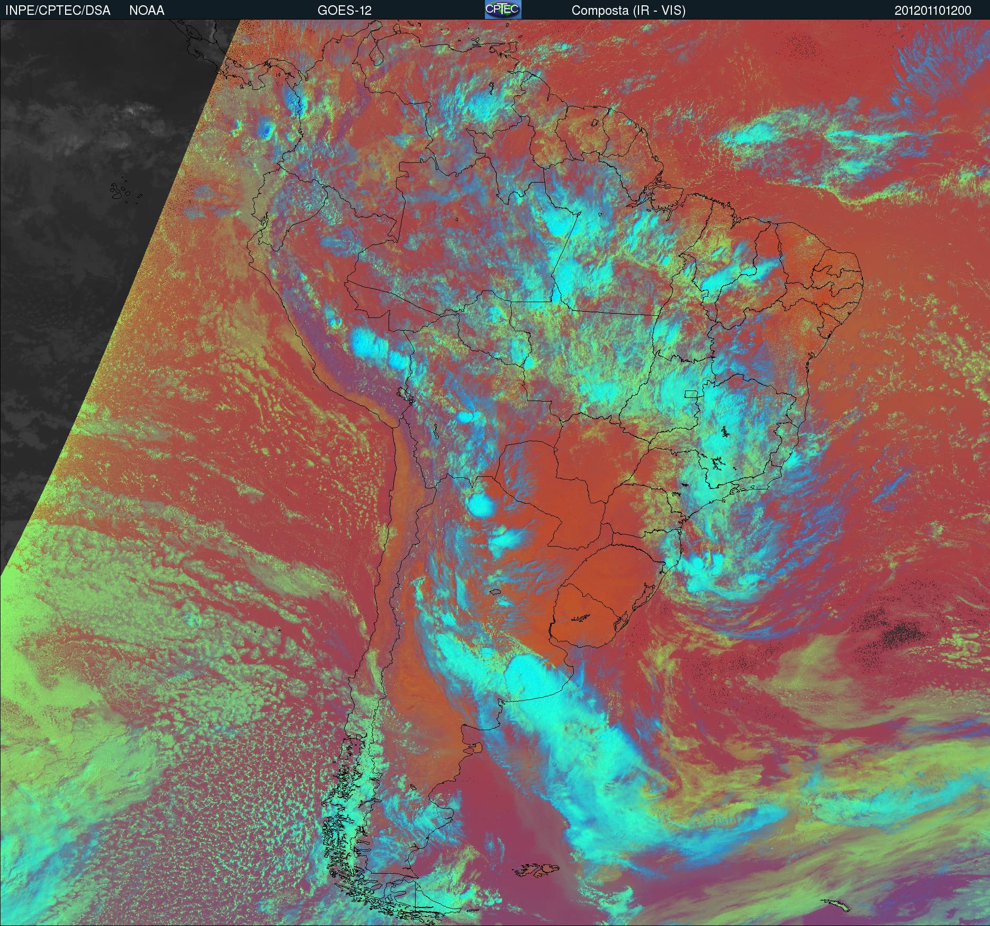This screenshot has width=990, height=926.
Task: Click the NOAA label in the header
Action: coord(147,11)
